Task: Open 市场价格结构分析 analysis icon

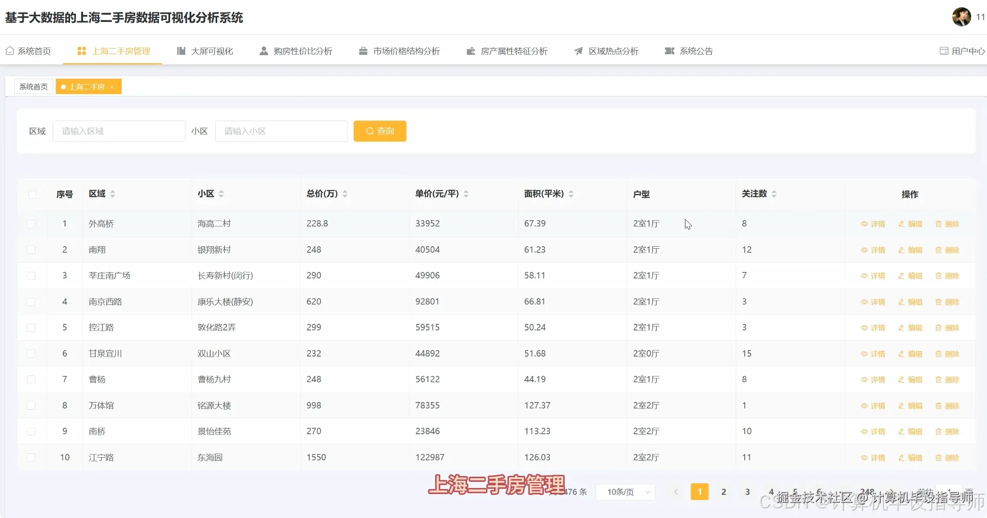Action: click(x=362, y=51)
